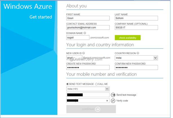This screenshot has height=118, width=173.
Task: Focus the Confirm New Password field
Action: [136, 68]
